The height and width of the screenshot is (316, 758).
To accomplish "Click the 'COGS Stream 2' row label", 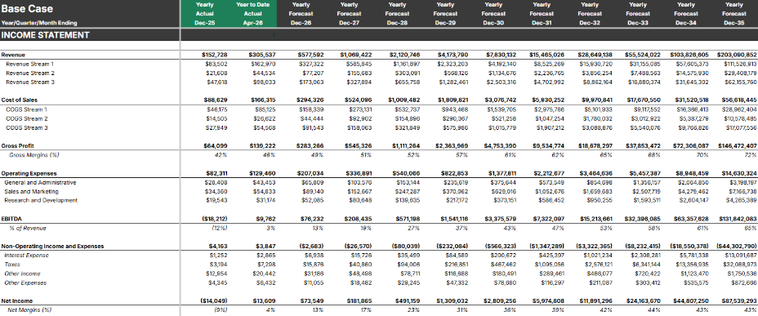I will [27, 118].
